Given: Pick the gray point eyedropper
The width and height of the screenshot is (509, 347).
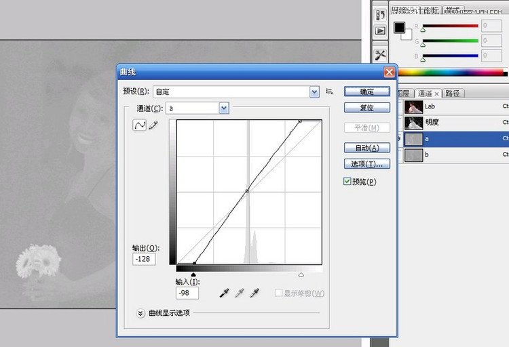Looking at the screenshot, I should pyautogui.click(x=240, y=293).
